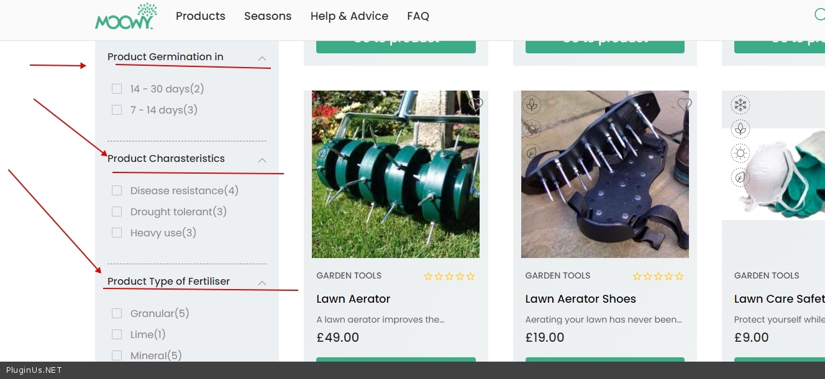Click the search icon in header
Screen dimensions: 825x379
pos(819,15)
